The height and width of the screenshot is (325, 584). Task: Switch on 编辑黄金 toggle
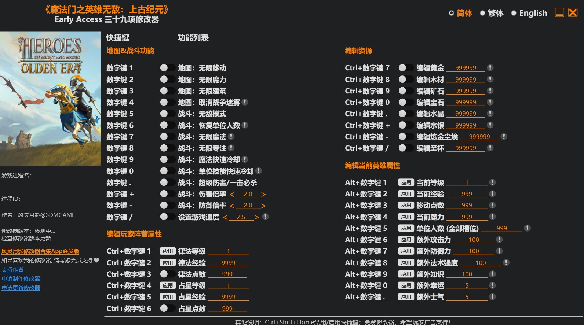(406, 68)
